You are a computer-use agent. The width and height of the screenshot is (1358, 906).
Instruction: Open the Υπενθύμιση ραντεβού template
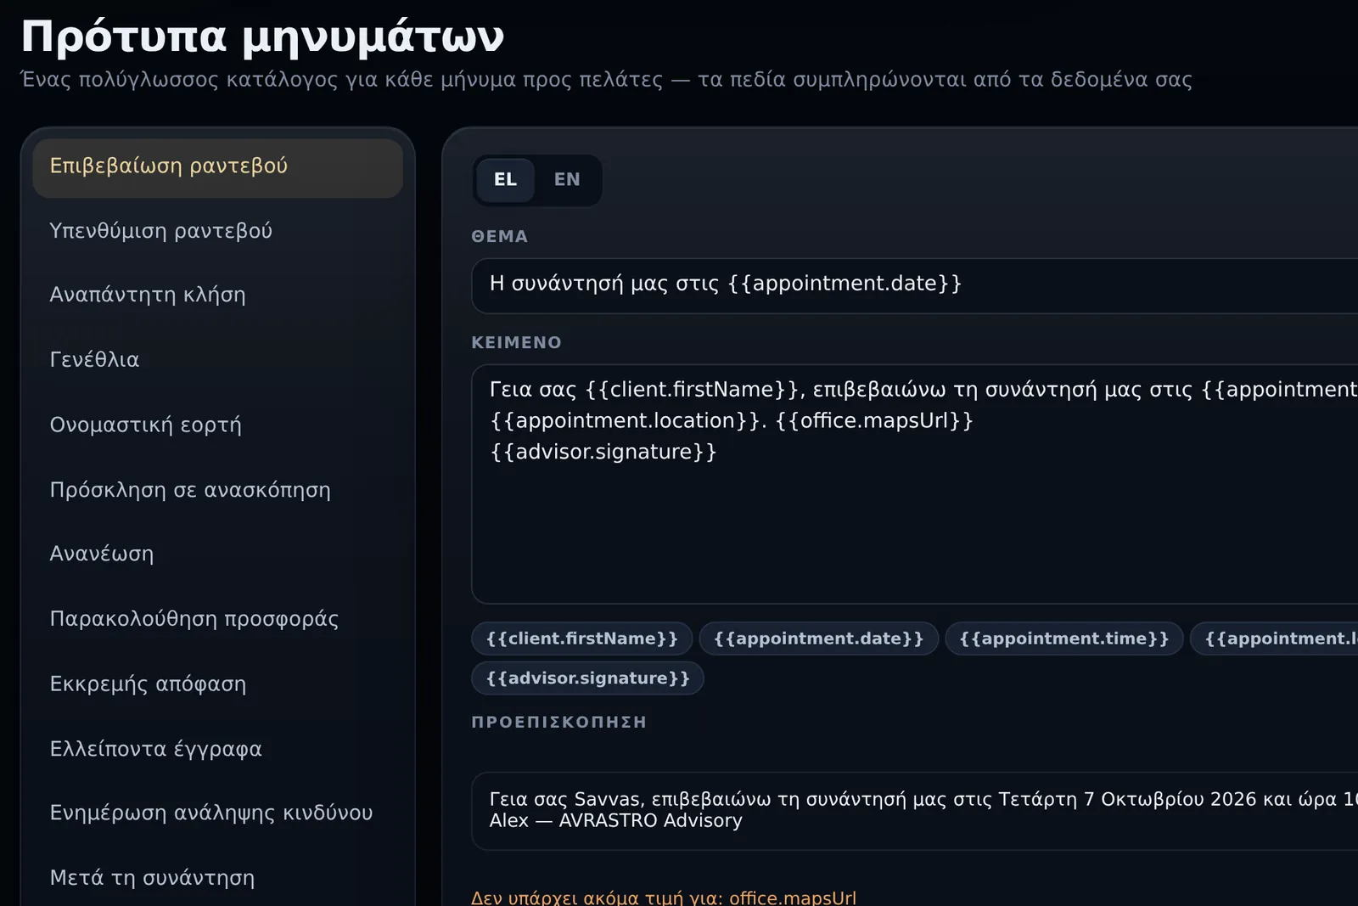(217, 231)
